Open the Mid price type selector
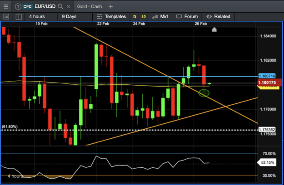The height and width of the screenshot is (185, 284). pyautogui.click(x=160, y=17)
